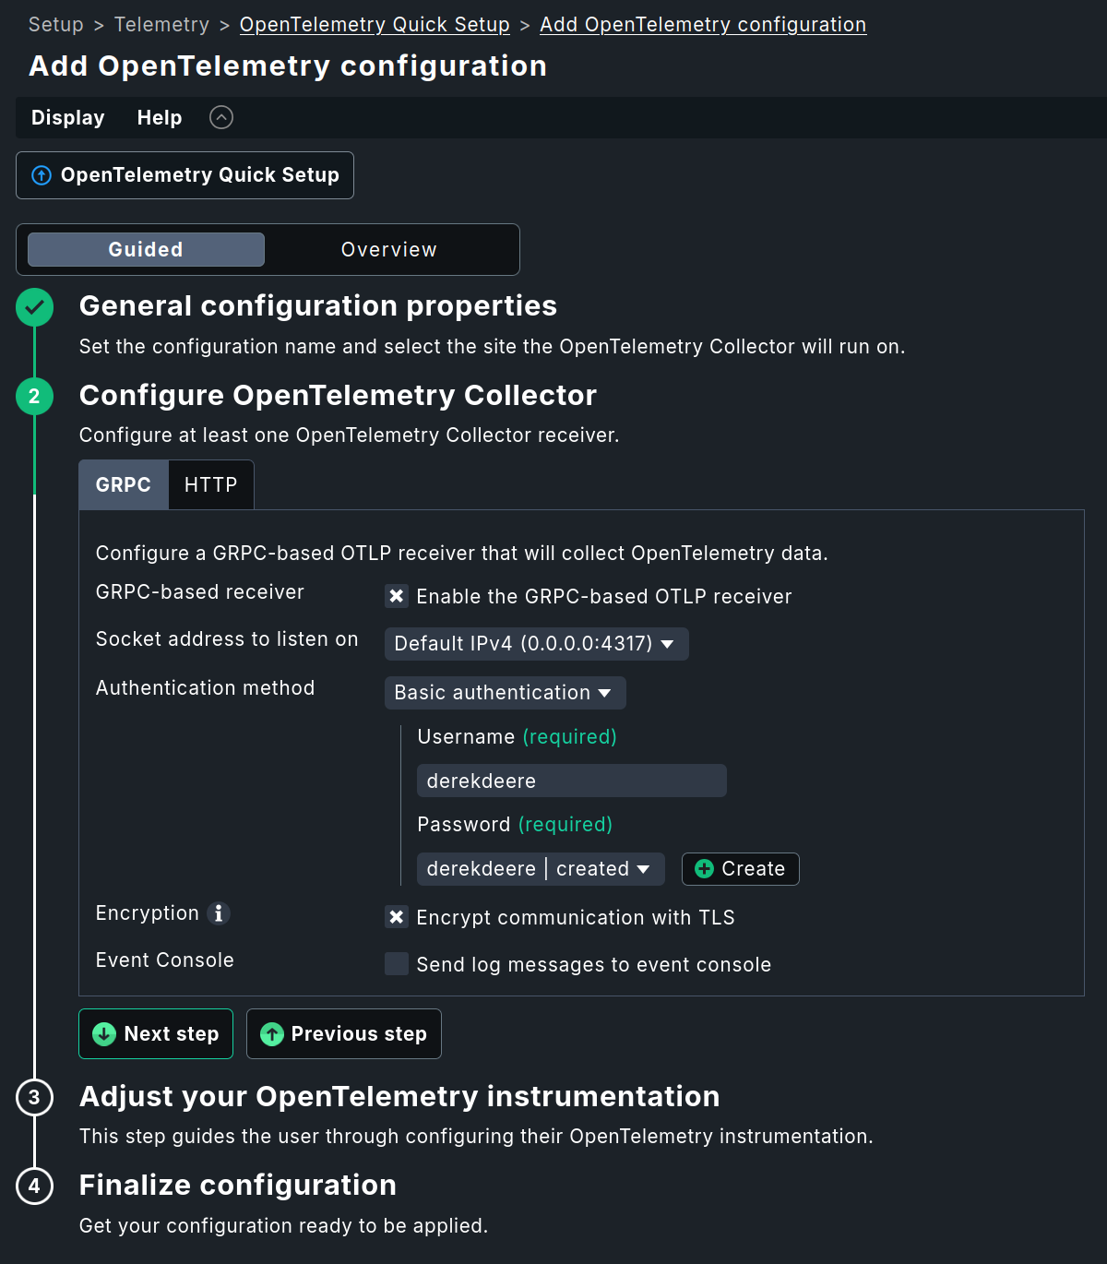
Task: Click the General configuration properties heading
Action: pyautogui.click(x=318, y=306)
